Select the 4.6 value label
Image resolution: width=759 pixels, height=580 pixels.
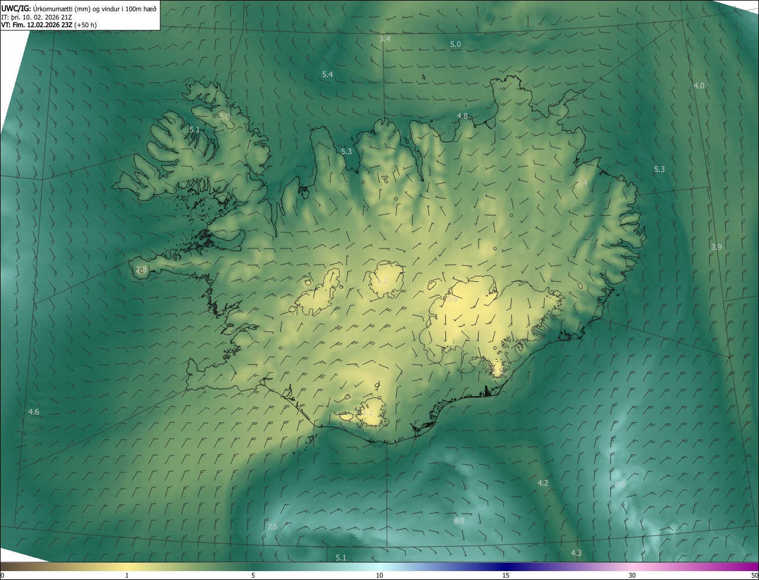tap(34, 412)
